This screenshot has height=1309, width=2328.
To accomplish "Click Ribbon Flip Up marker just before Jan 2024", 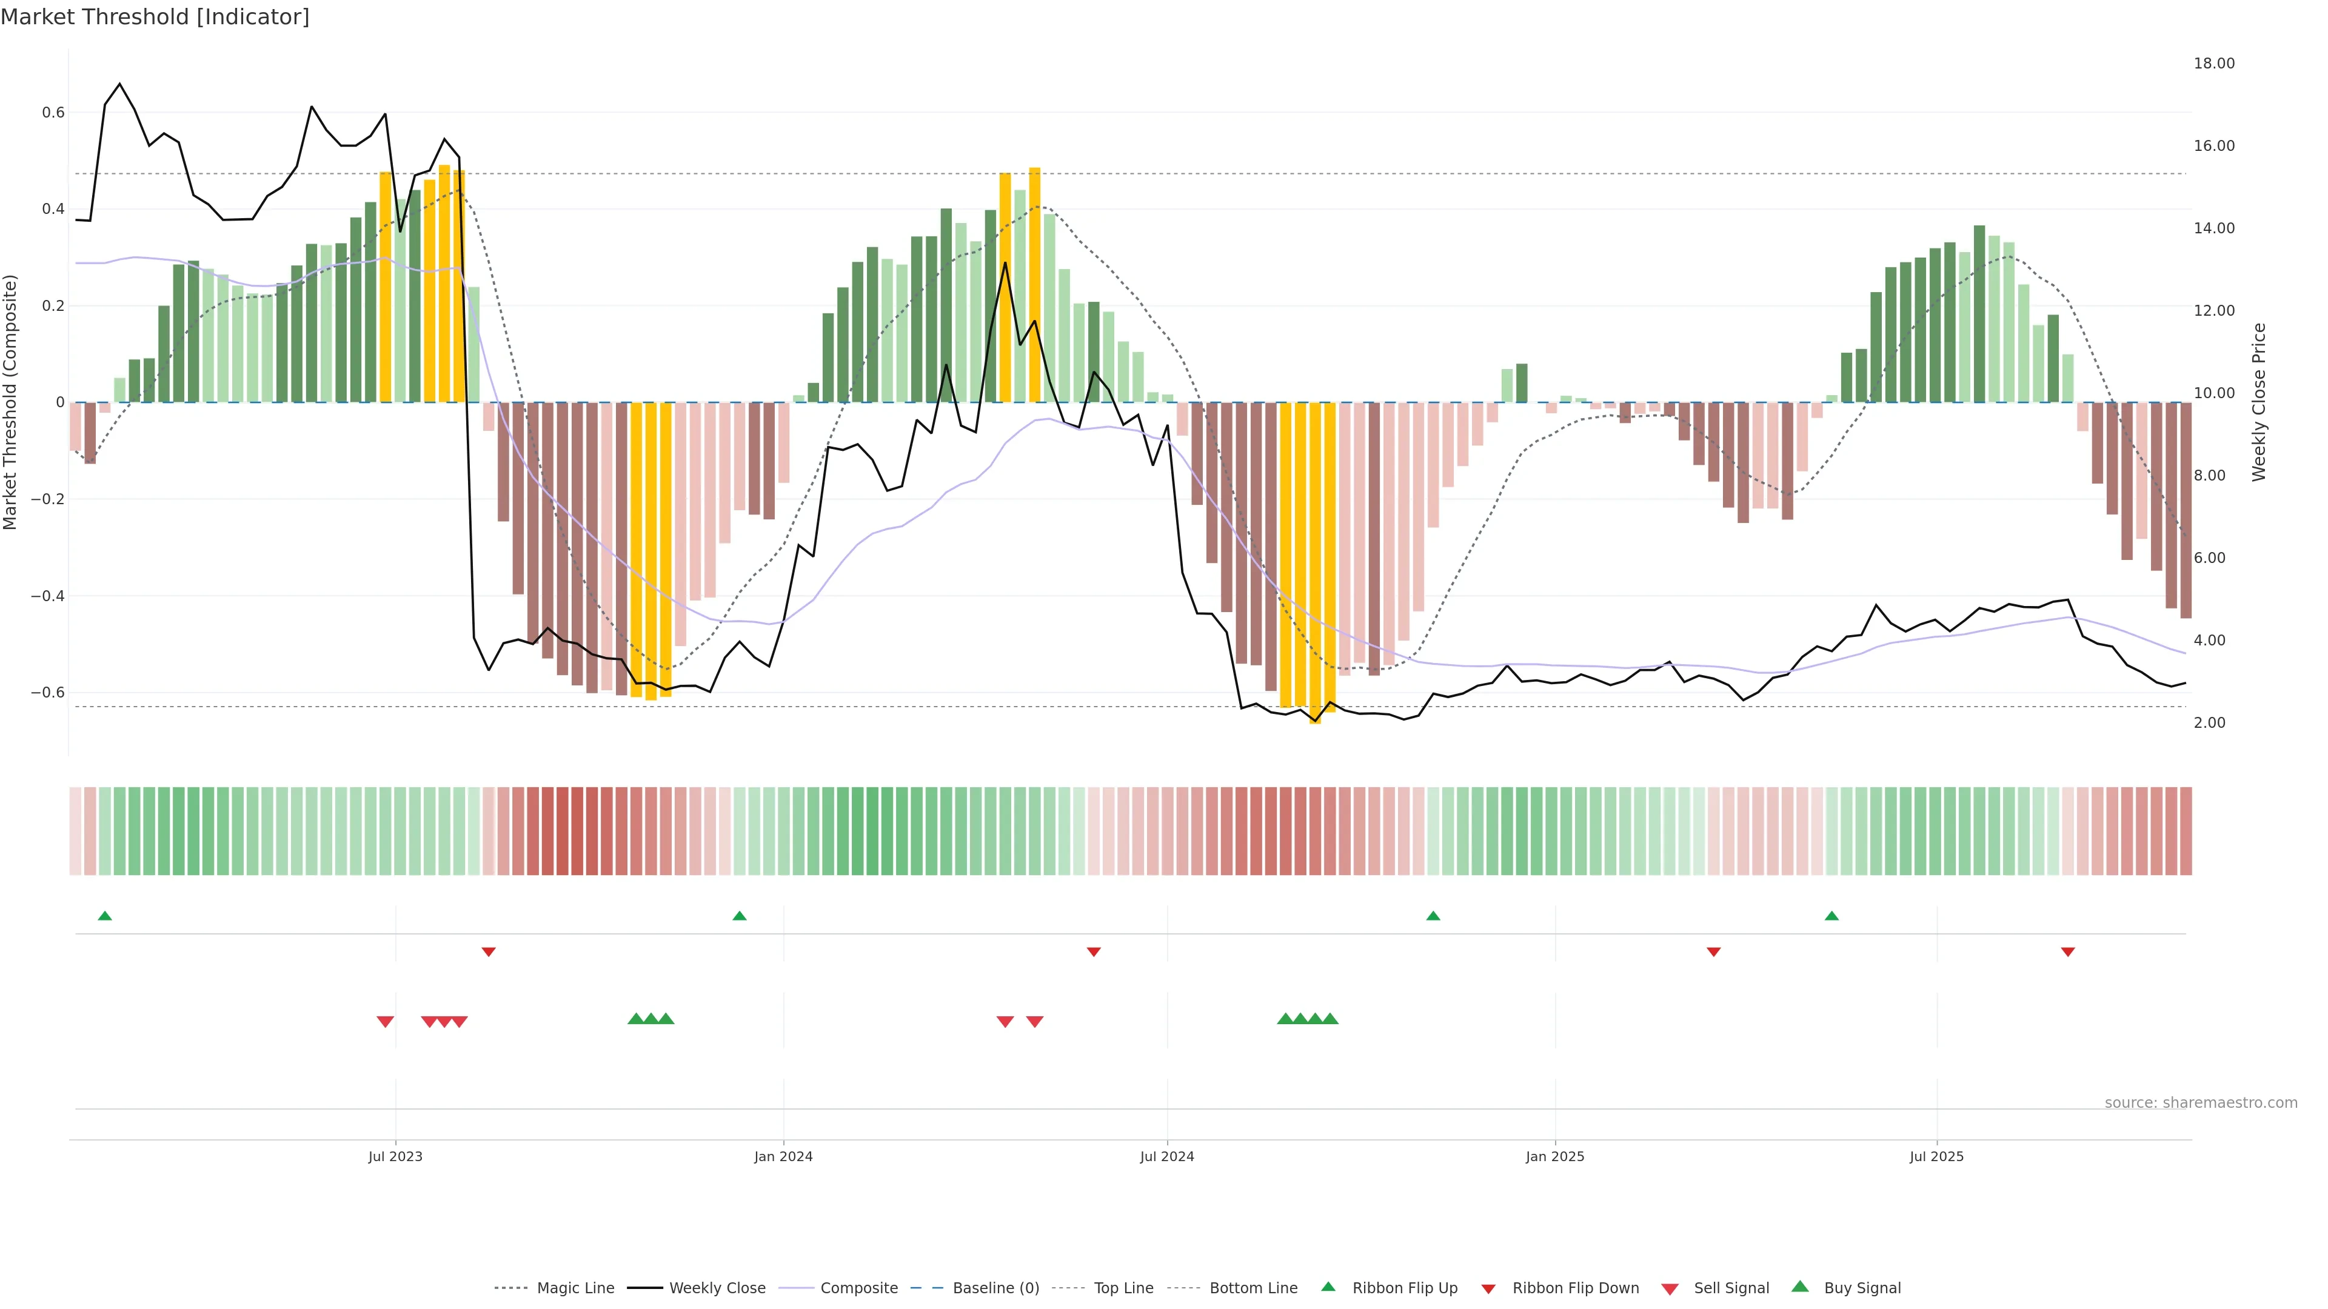I will 739,916.
